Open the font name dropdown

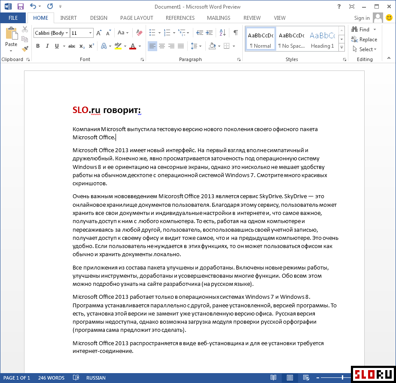67,33
